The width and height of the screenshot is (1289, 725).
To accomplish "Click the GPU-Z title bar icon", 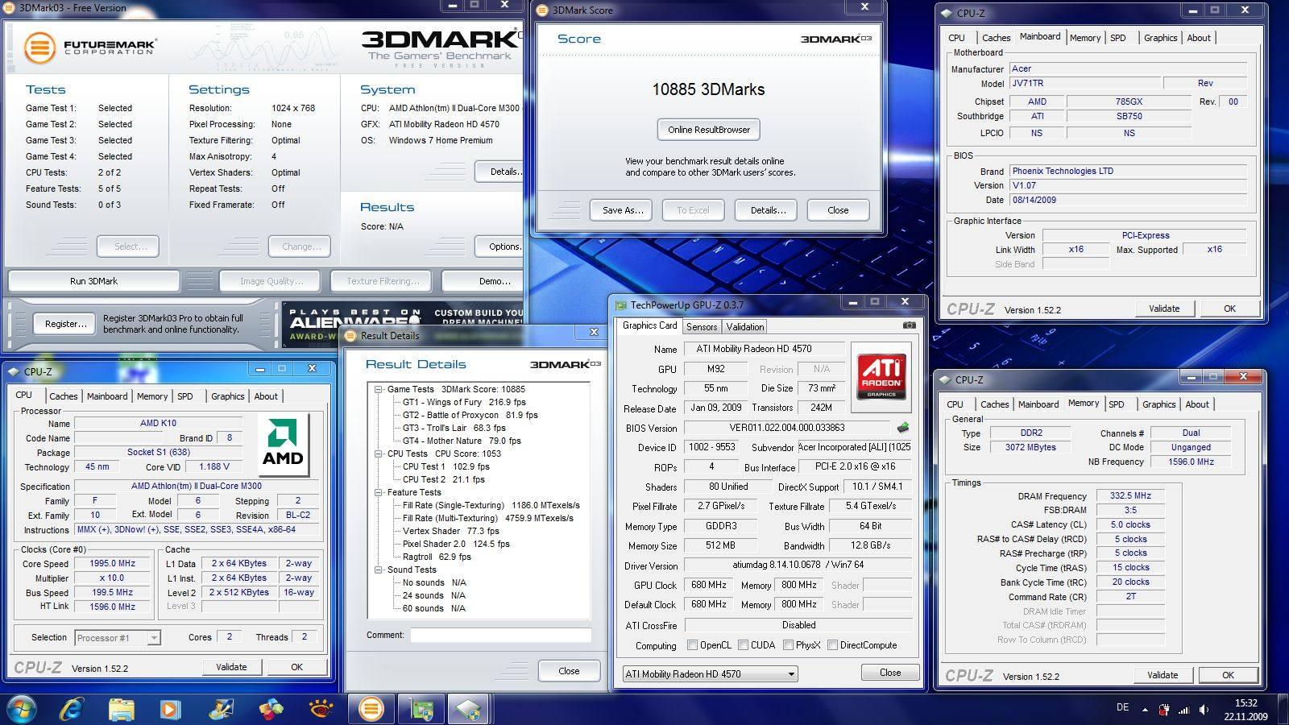I will [620, 305].
